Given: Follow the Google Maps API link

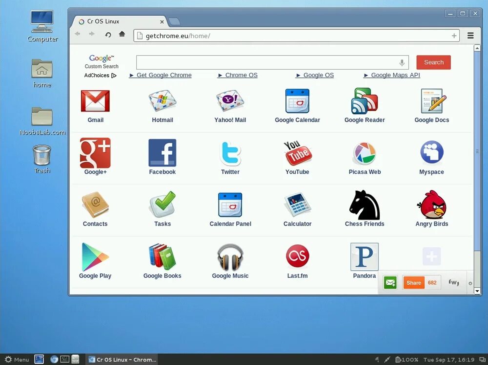Looking at the screenshot, I should coord(391,75).
